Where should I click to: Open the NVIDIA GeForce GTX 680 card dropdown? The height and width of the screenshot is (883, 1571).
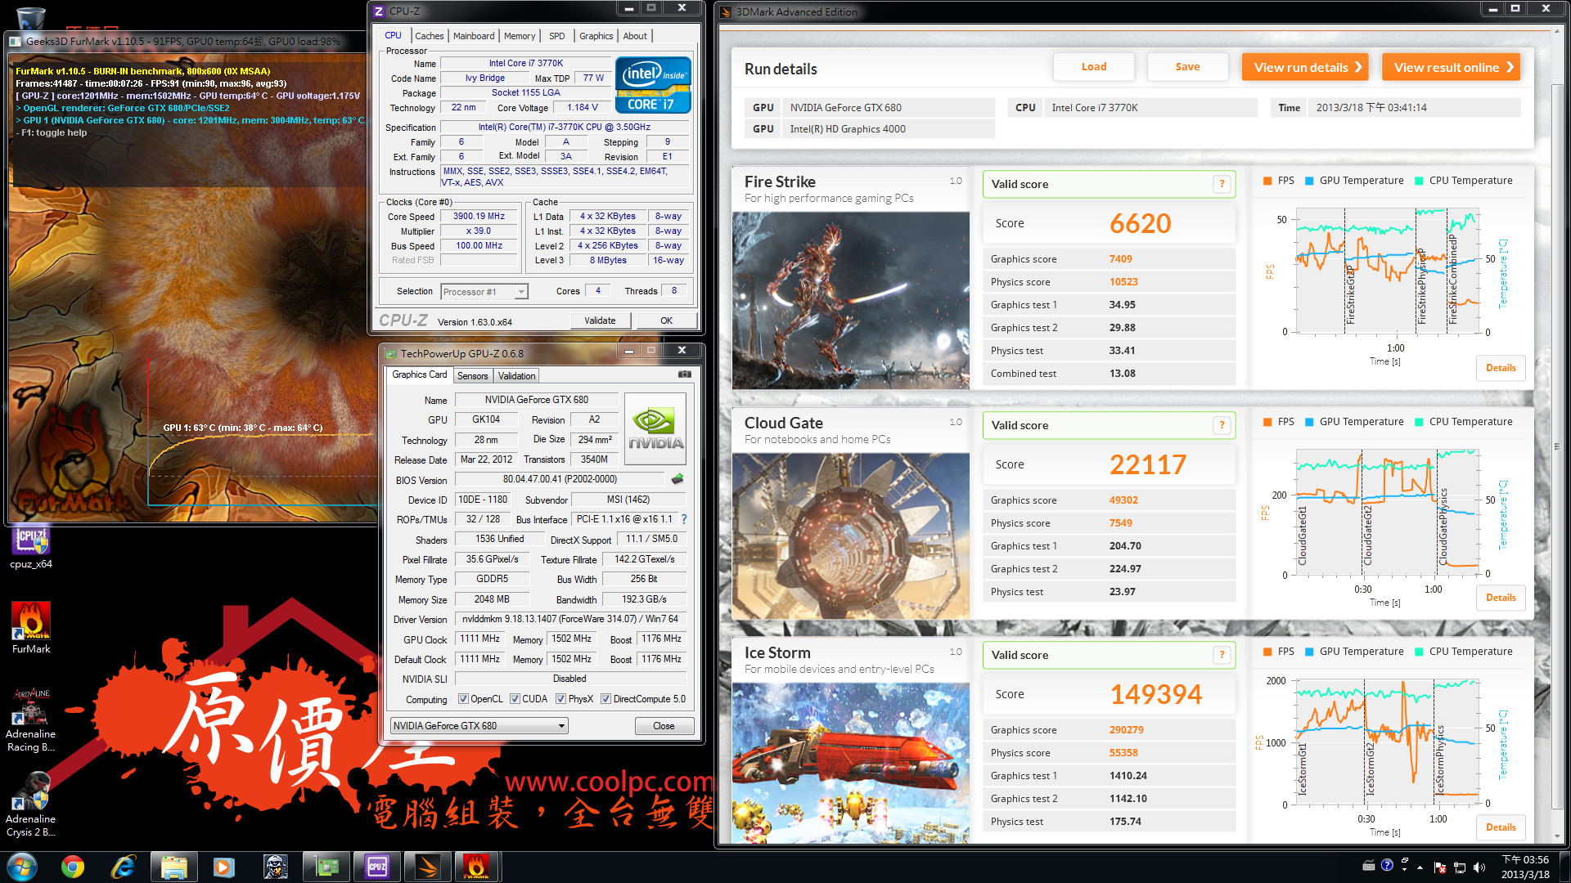pyautogui.click(x=479, y=726)
